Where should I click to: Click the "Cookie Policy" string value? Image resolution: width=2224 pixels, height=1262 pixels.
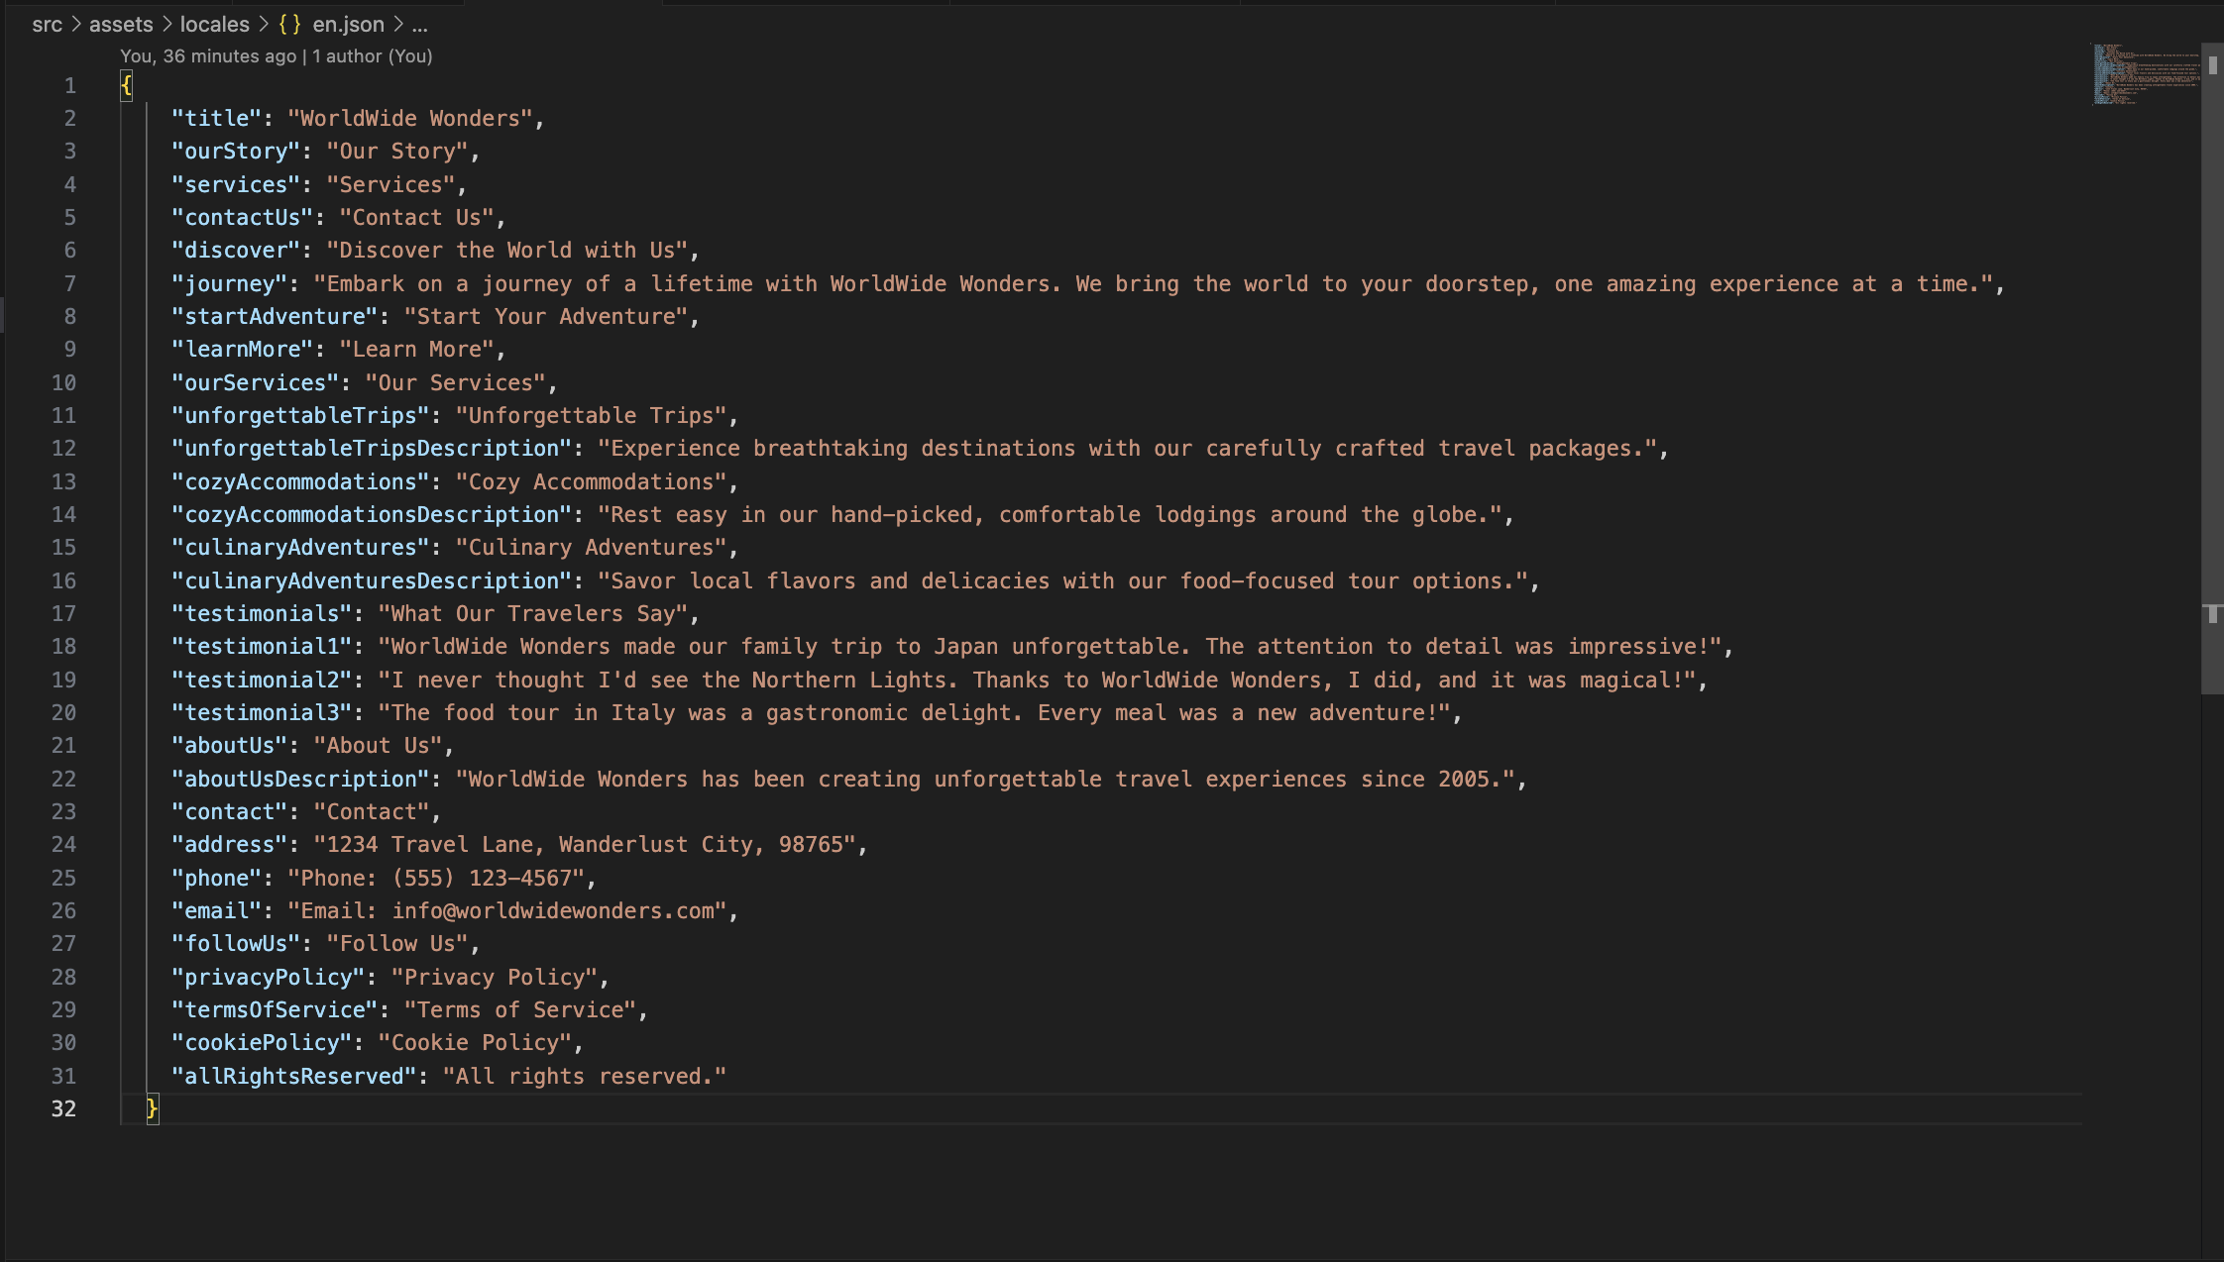click(x=475, y=1042)
